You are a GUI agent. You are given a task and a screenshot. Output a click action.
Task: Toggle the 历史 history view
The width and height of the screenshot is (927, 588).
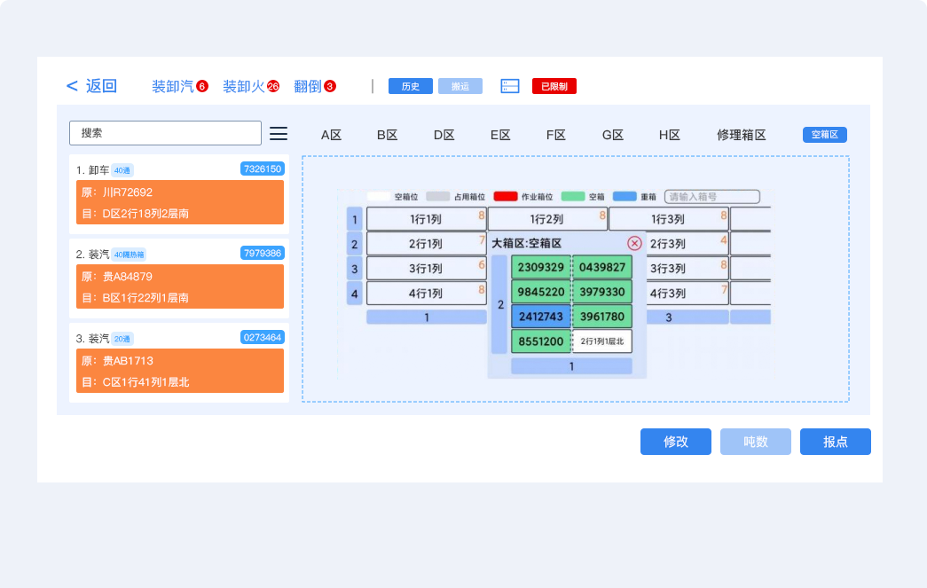pyautogui.click(x=410, y=86)
